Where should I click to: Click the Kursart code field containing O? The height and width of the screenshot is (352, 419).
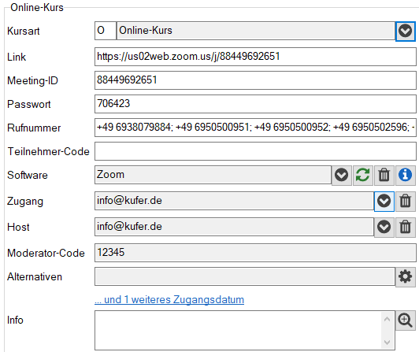[x=106, y=31]
